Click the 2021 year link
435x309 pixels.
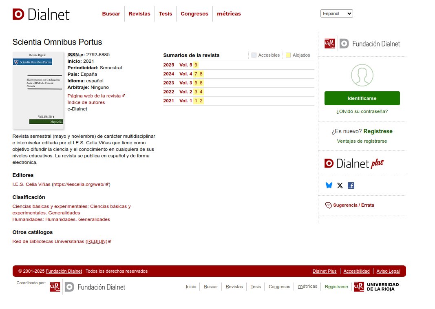[x=169, y=101]
